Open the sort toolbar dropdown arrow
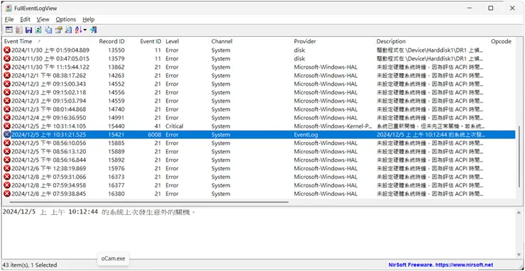 pos(85,30)
